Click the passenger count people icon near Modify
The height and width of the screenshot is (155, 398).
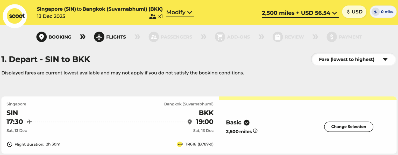(153, 16)
